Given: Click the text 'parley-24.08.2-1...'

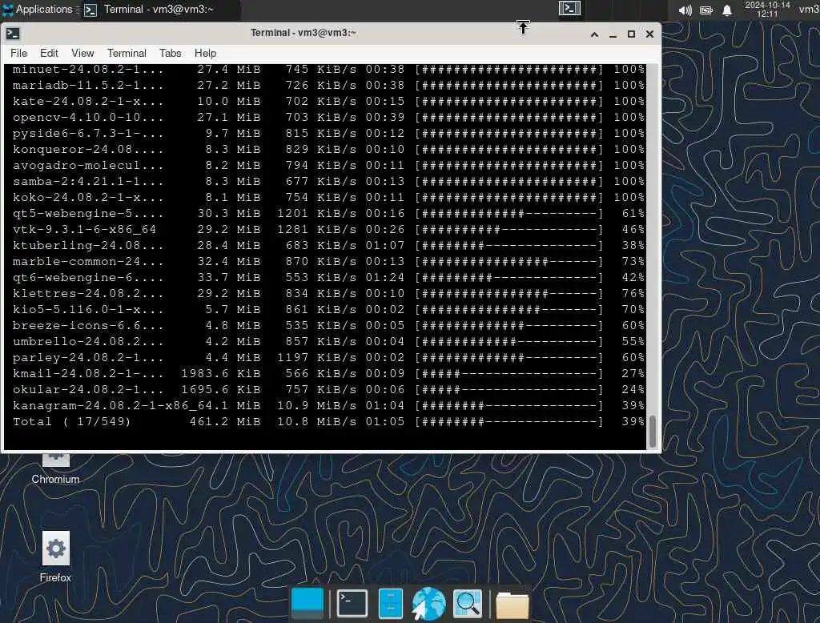Looking at the screenshot, I should (x=88, y=358).
